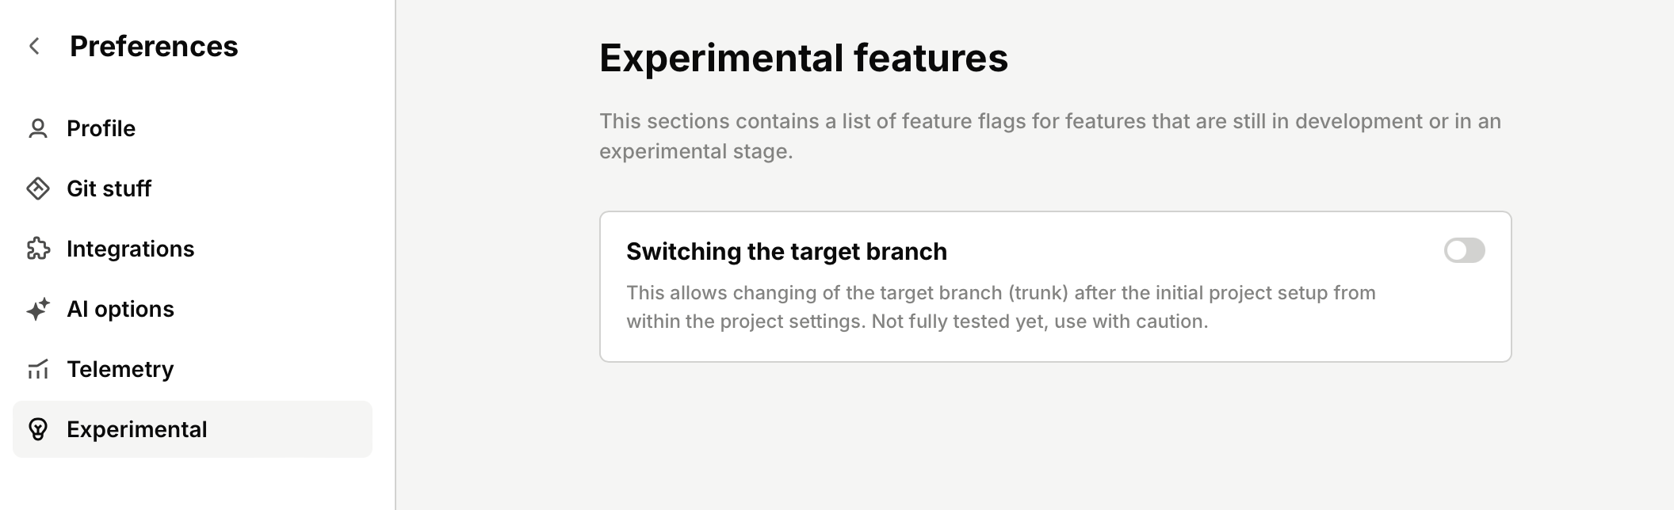This screenshot has width=1674, height=510.
Task: Go to Git stuff settings
Action: 193,188
